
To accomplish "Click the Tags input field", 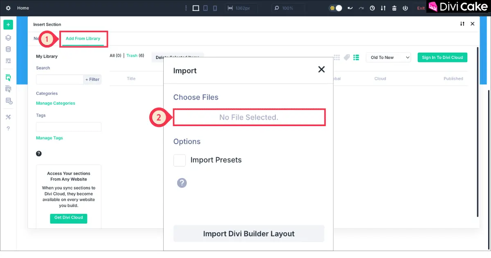I will pyautogui.click(x=69, y=127).
